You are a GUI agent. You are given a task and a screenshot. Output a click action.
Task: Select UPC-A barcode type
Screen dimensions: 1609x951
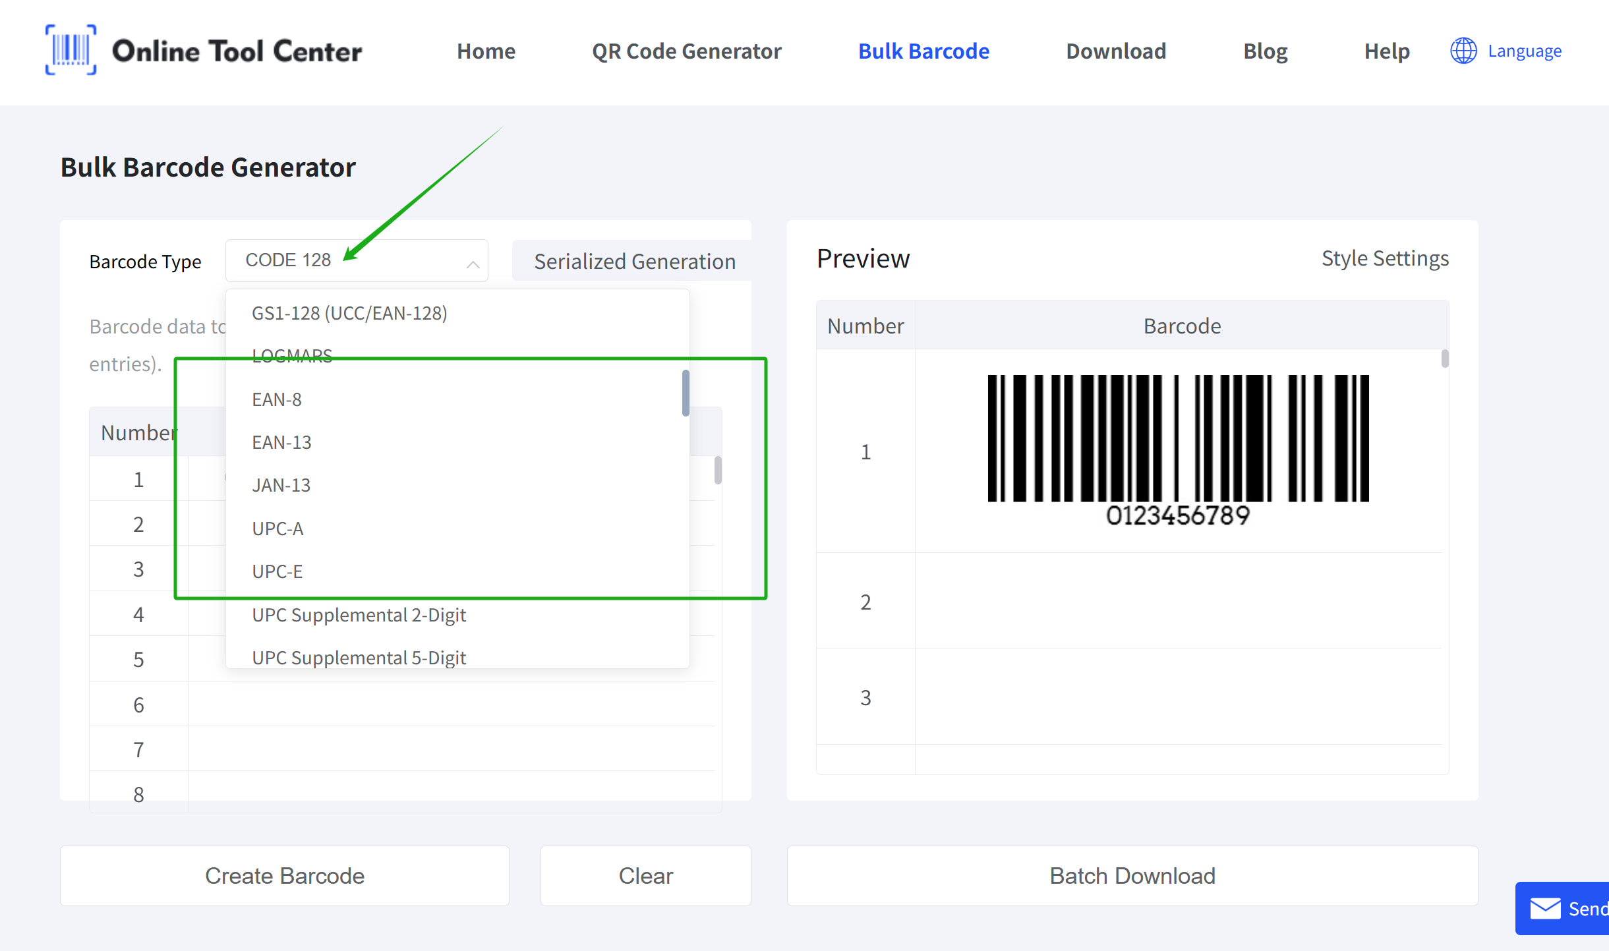point(278,528)
